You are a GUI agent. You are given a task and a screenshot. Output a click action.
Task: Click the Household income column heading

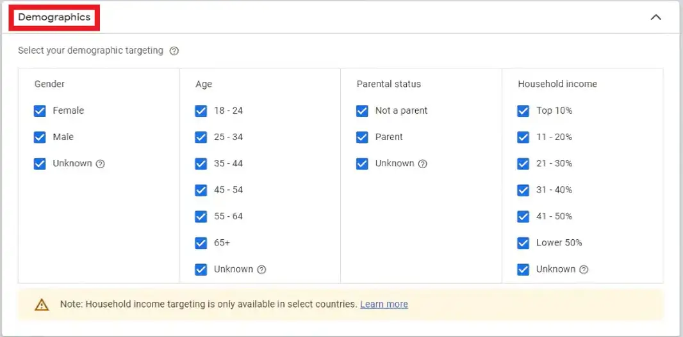[557, 84]
